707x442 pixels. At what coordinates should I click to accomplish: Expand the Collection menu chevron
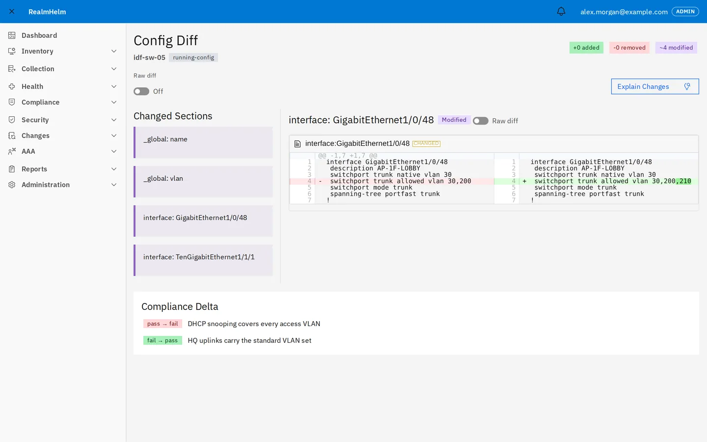(114, 69)
